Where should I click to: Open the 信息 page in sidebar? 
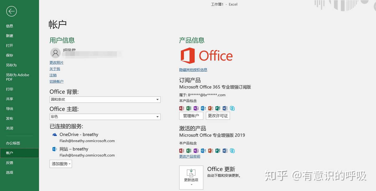click(x=10, y=26)
